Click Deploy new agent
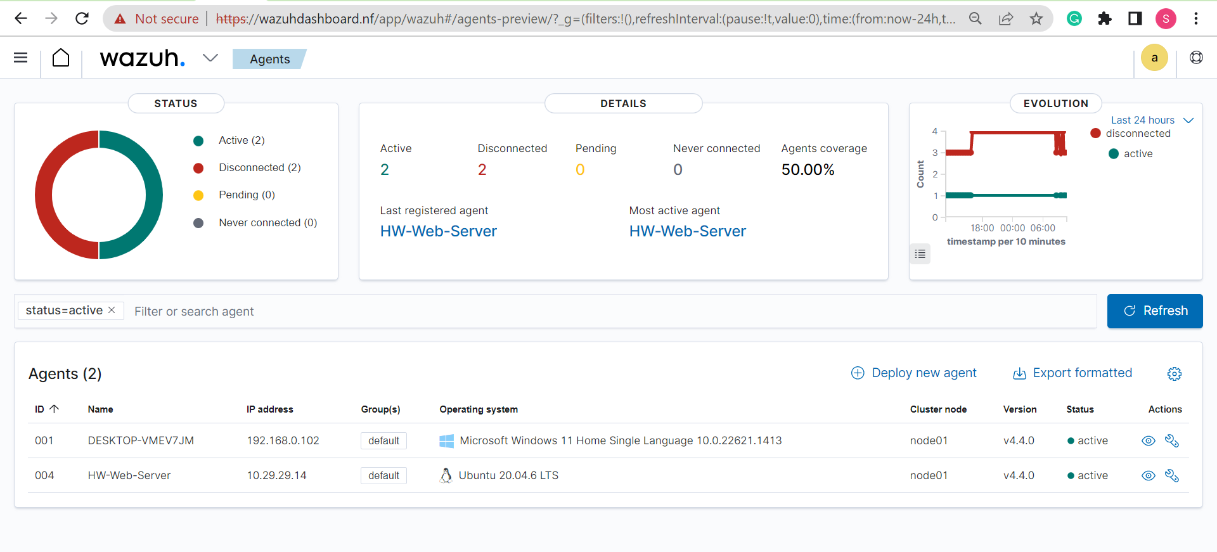This screenshot has width=1217, height=552. [x=914, y=373]
